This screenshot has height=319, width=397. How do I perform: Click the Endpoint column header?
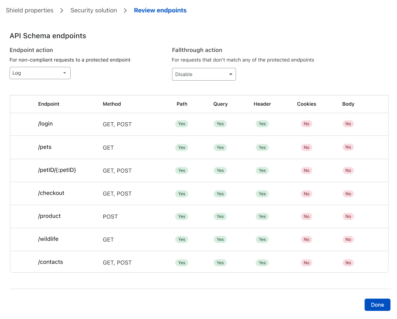pos(49,104)
